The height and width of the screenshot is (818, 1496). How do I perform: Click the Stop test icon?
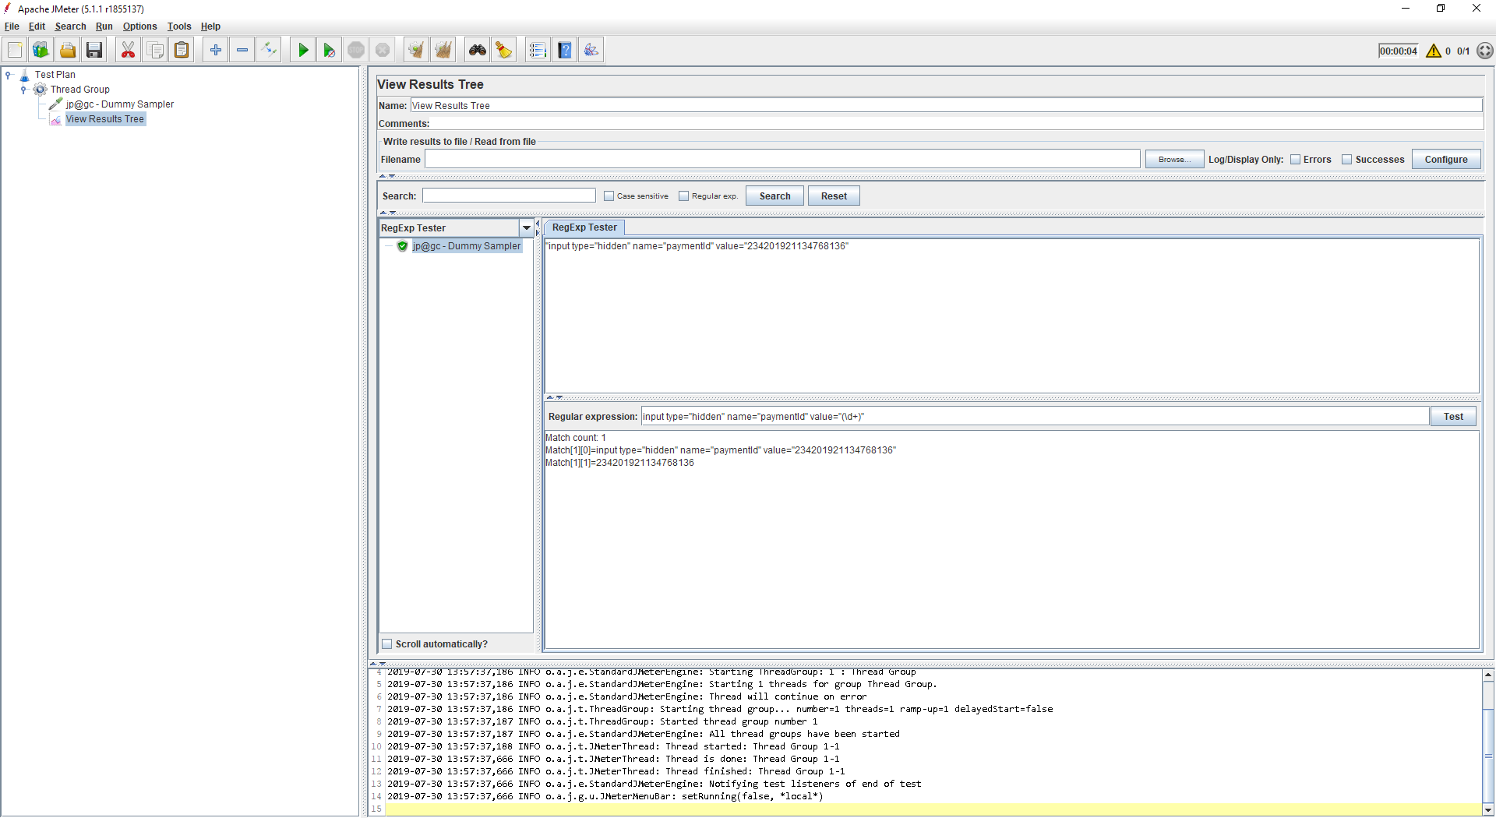[x=356, y=51]
